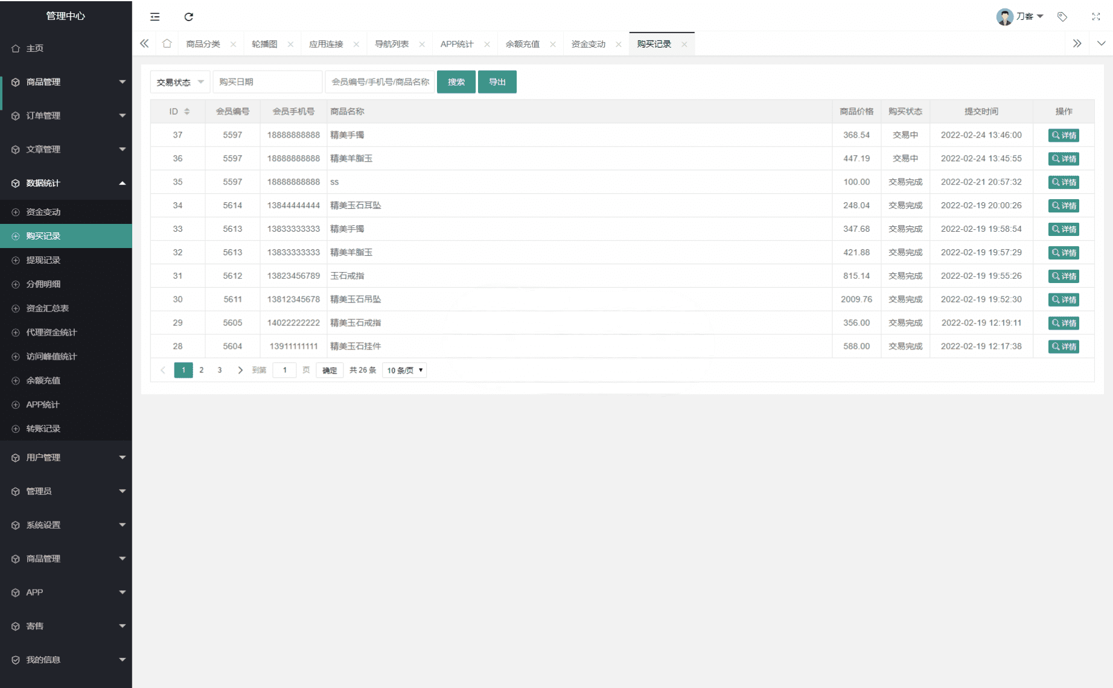The width and height of the screenshot is (1113, 688).
Task: Click the jump-to-page number field
Action: pos(284,370)
